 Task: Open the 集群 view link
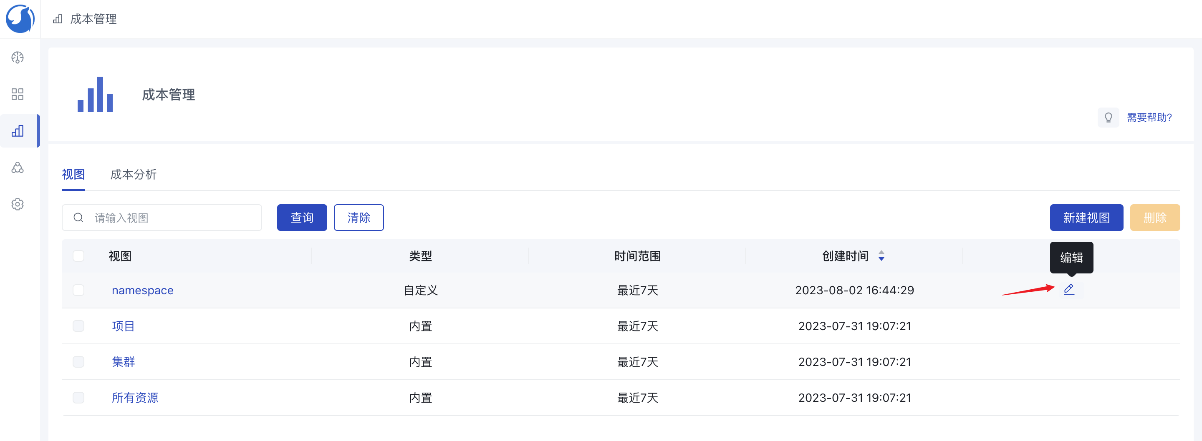(123, 362)
